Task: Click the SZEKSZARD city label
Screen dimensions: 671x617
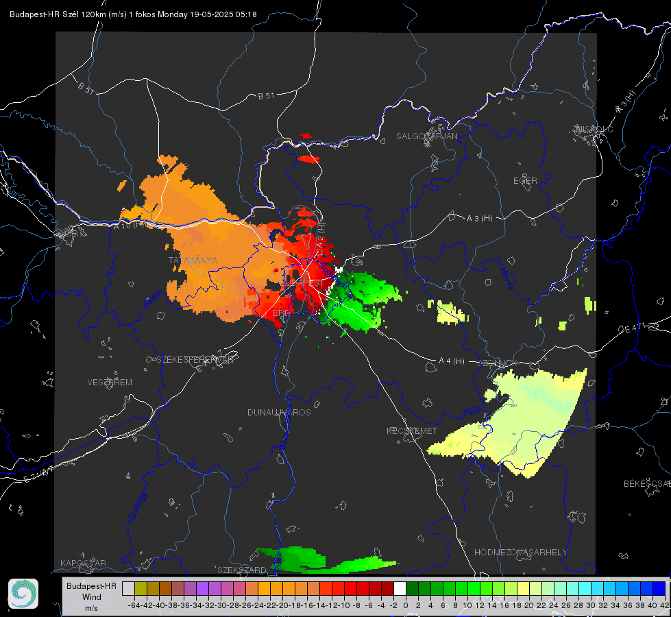Action: pyautogui.click(x=242, y=570)
